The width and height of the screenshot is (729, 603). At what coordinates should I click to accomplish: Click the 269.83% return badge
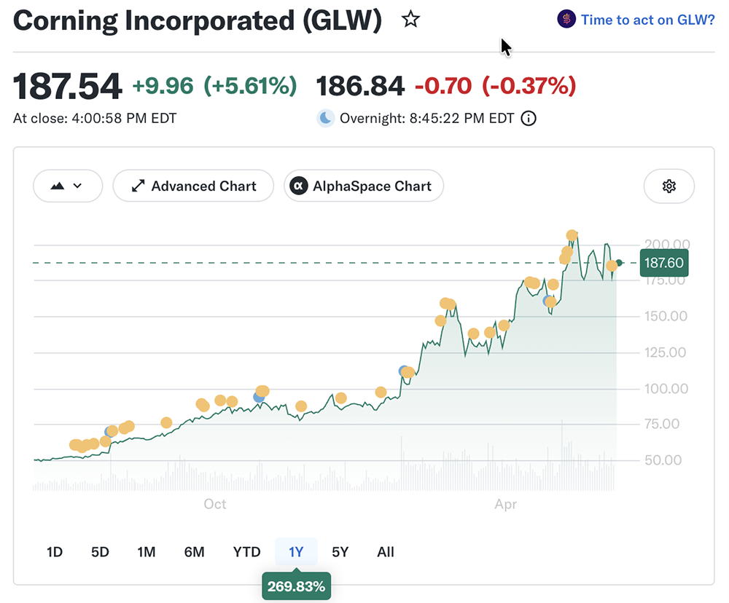[x=296, y=586]
